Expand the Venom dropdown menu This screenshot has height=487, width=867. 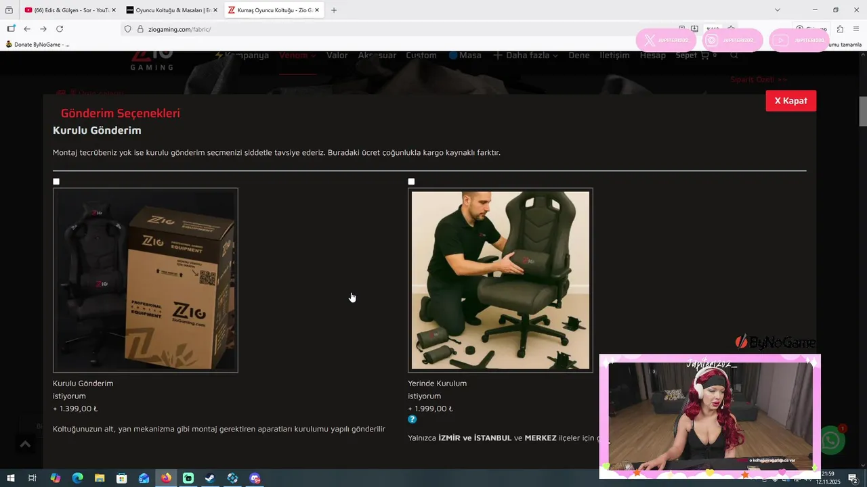tap(298, 55)
